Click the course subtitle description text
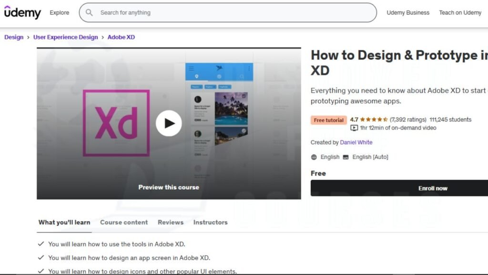 coord(399,95)
